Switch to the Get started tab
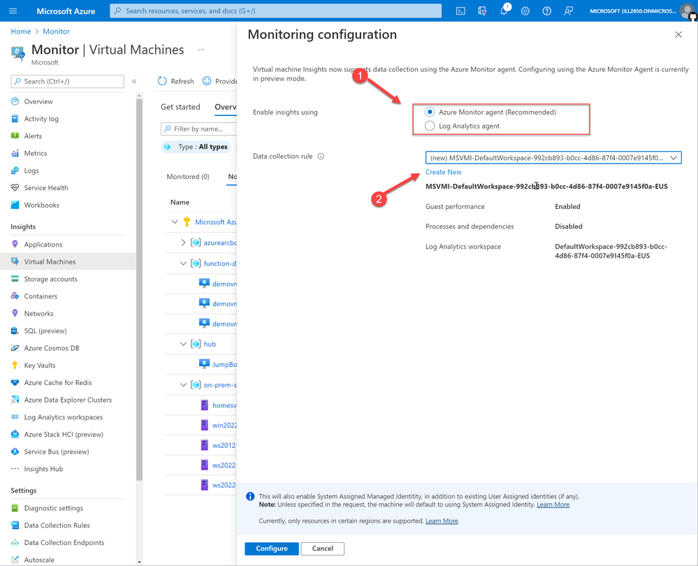The image size is (698, 566). (x=180, y=107)
